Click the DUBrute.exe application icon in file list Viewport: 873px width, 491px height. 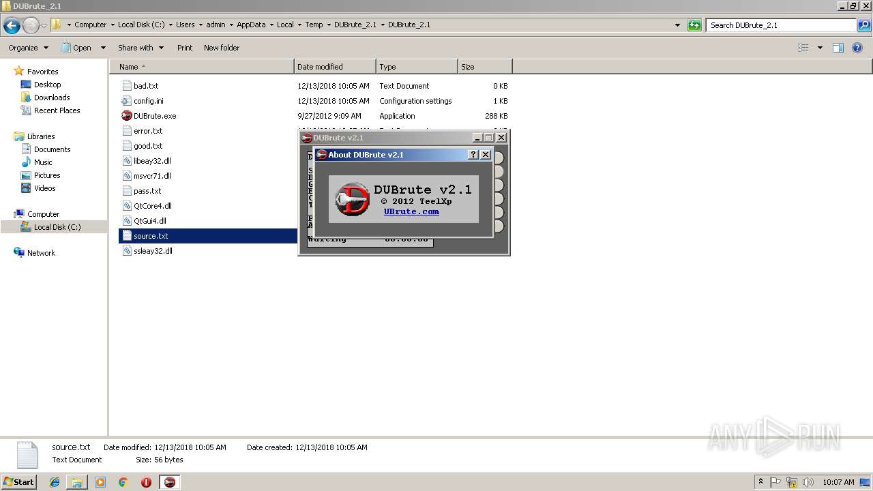click(126, 116)
